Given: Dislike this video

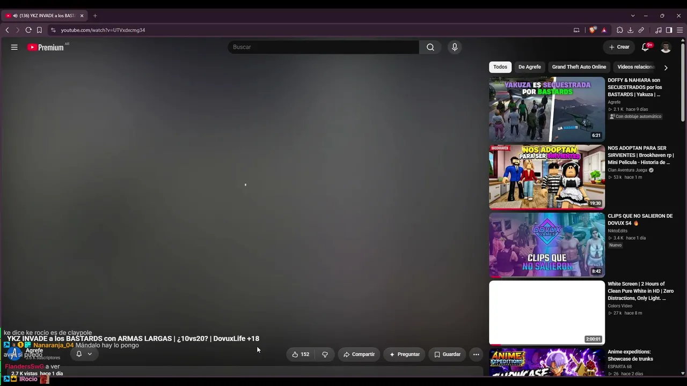Looking at the screenshot, I should [325, 354].
